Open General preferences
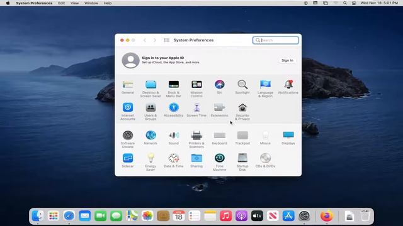The height and width of the screenshot is (226, 403). coord(128,87)
